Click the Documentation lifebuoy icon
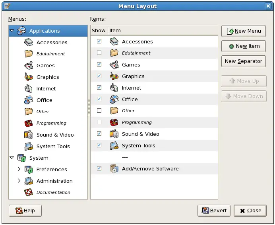Image resolution: width=275 pixels, height=225 pixels. pos(29,192)
